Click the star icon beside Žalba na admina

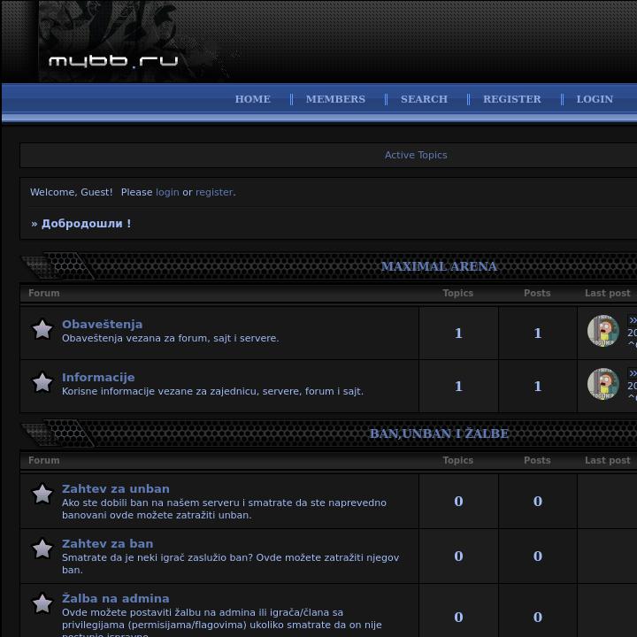[42, 604]
